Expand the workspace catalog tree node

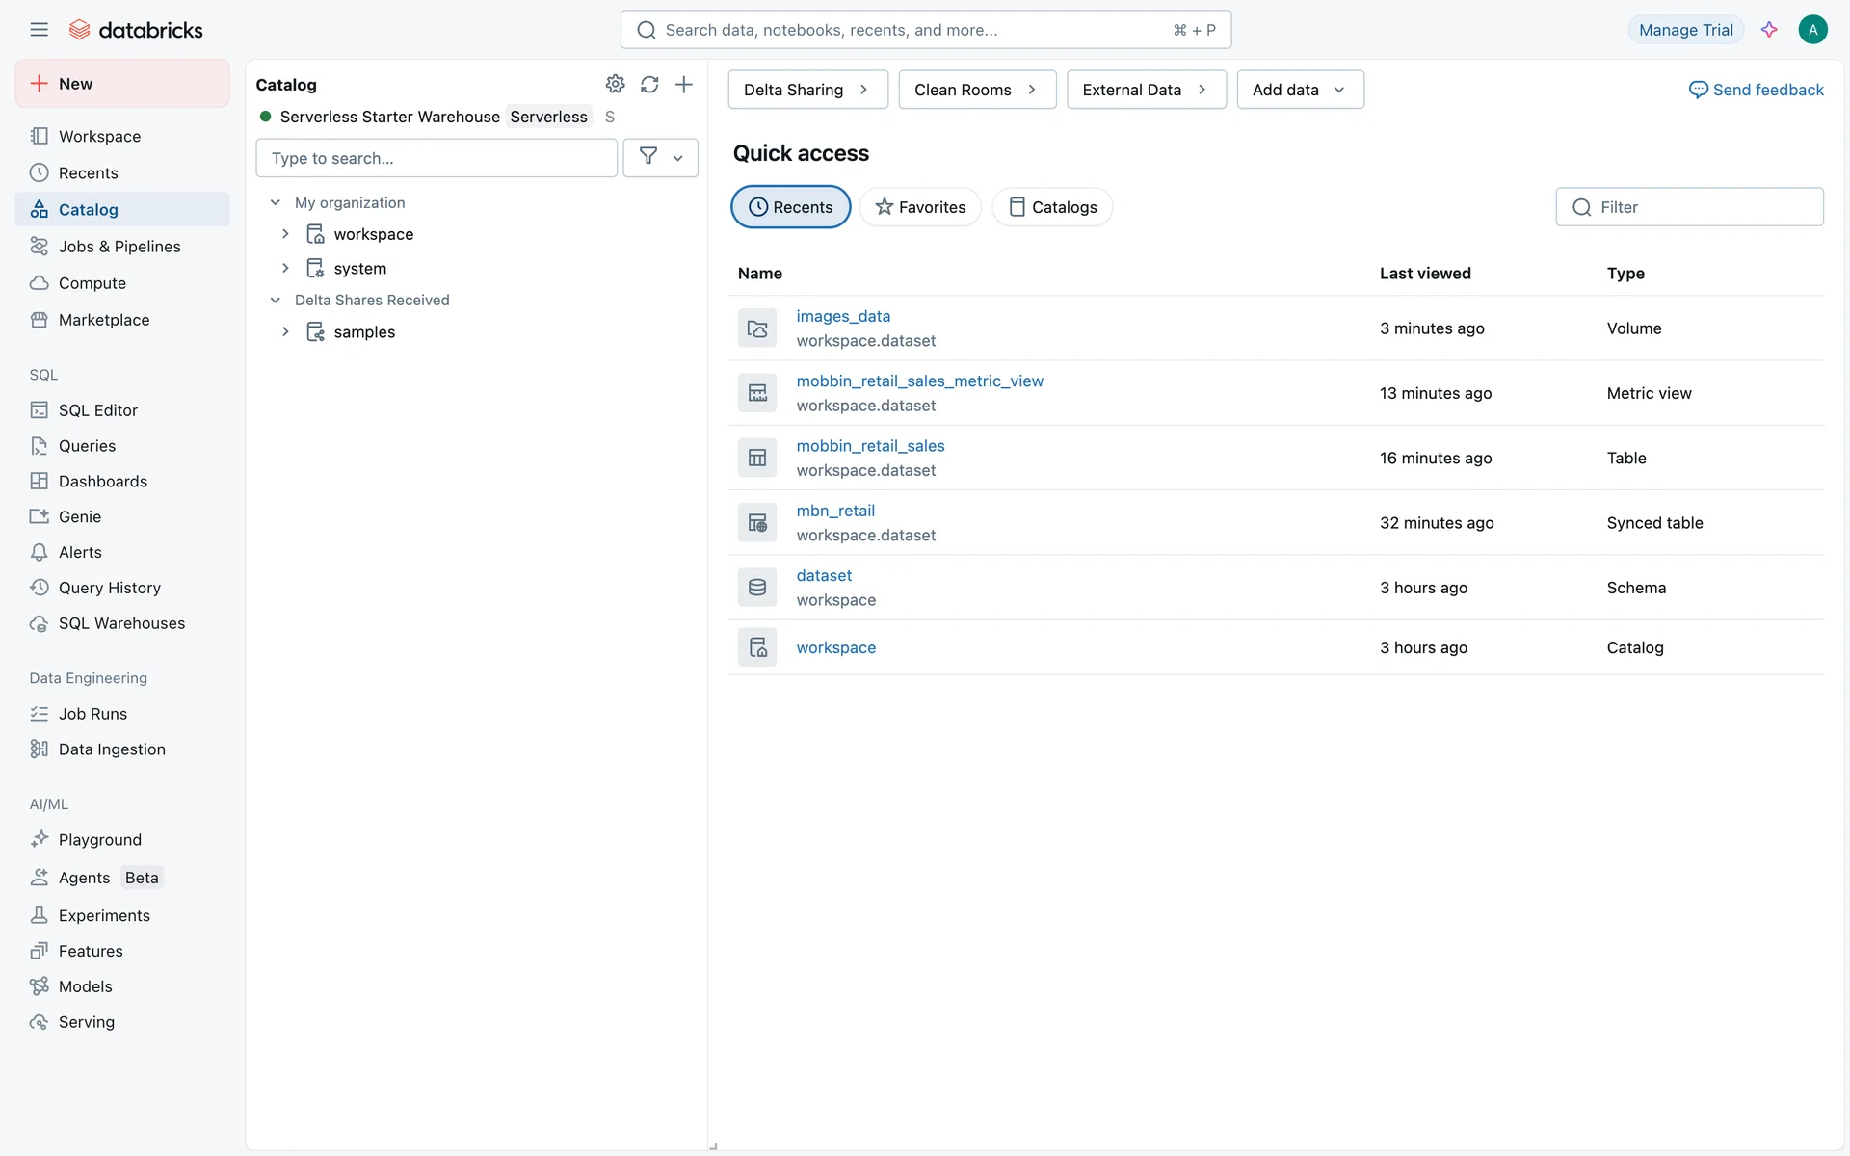point(285,234)
